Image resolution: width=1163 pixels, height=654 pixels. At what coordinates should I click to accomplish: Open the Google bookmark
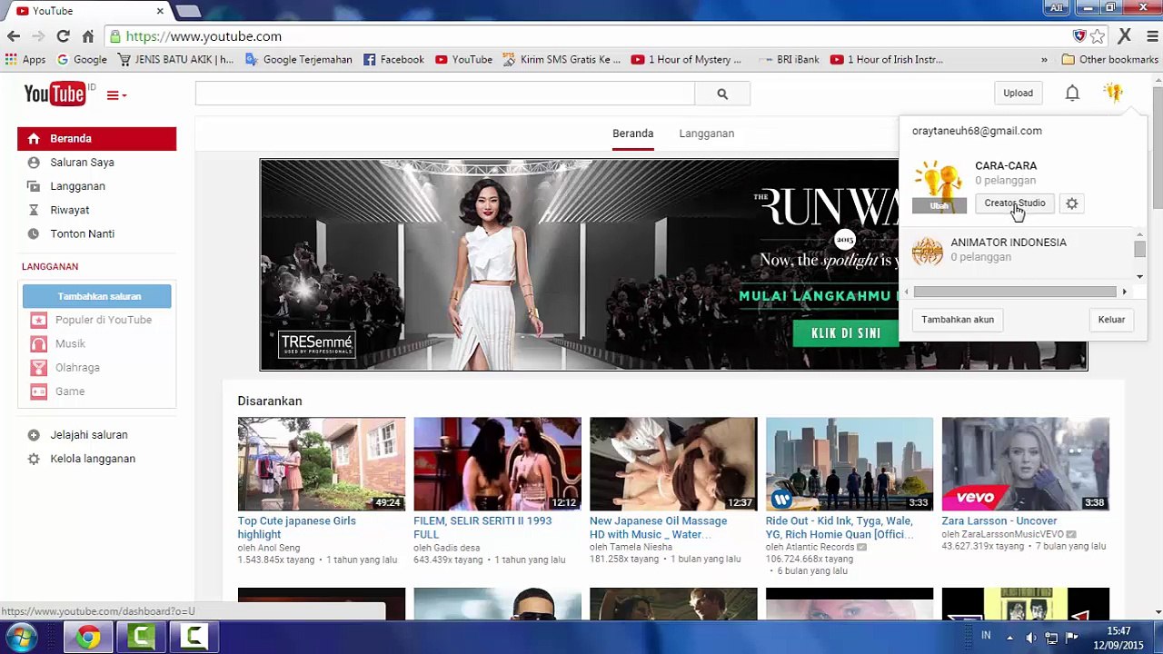tap(82, 60)
